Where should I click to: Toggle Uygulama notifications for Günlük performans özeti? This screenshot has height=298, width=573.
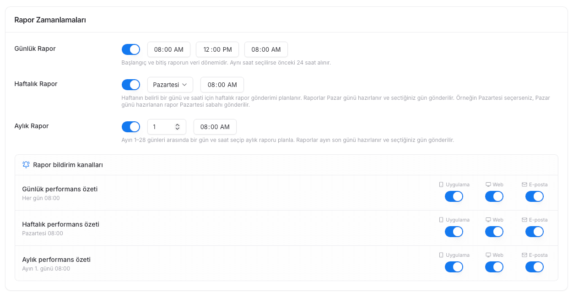(x=454, y=196)
